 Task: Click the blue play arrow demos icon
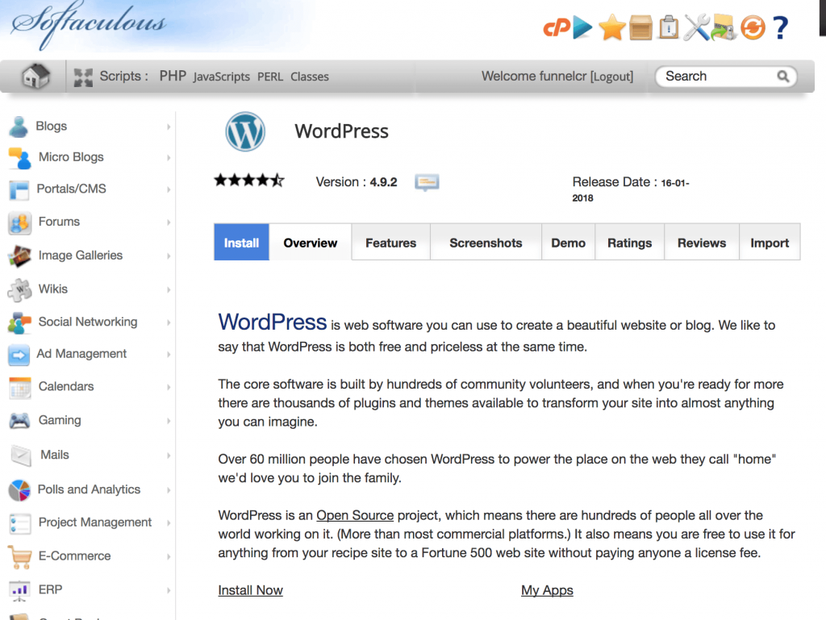[582, 27]
